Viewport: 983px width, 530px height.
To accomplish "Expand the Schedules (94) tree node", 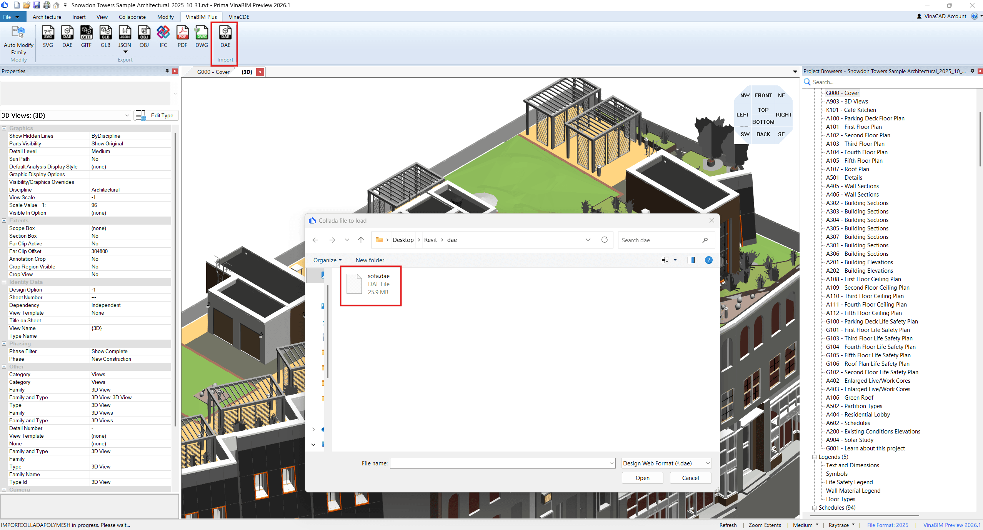I will 814,508.
